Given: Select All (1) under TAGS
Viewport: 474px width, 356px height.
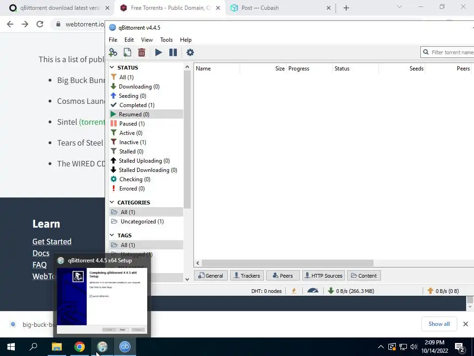Looking at the screenshot, I should [146, 245].
